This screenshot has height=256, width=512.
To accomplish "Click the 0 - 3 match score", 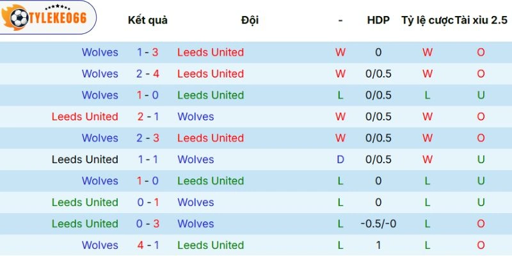I will tap(148, 223).
